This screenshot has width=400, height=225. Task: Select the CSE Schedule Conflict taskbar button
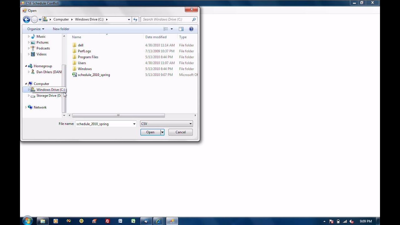172,221
